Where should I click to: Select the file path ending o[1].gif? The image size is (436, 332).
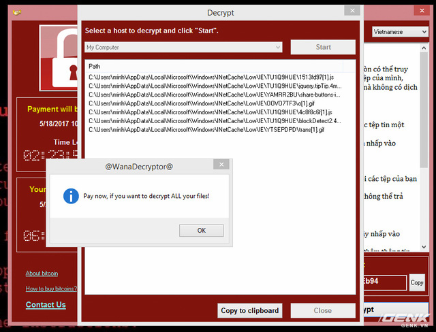click(202, 103)
